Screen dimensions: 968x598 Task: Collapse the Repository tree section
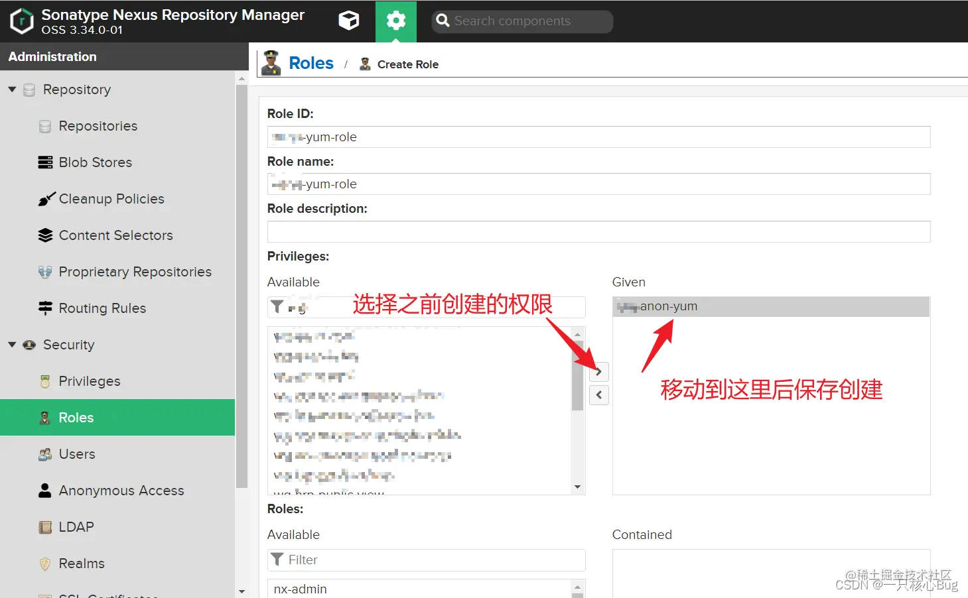[x=12, y=89]
